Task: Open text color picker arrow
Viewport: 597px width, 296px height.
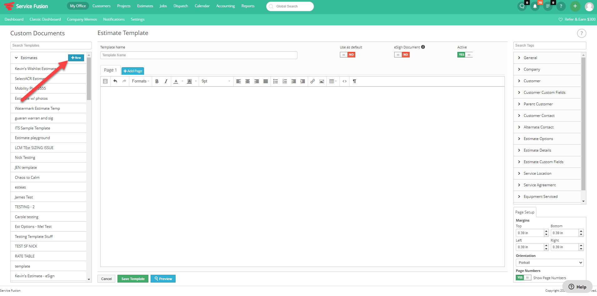Action: coord(182,81)
